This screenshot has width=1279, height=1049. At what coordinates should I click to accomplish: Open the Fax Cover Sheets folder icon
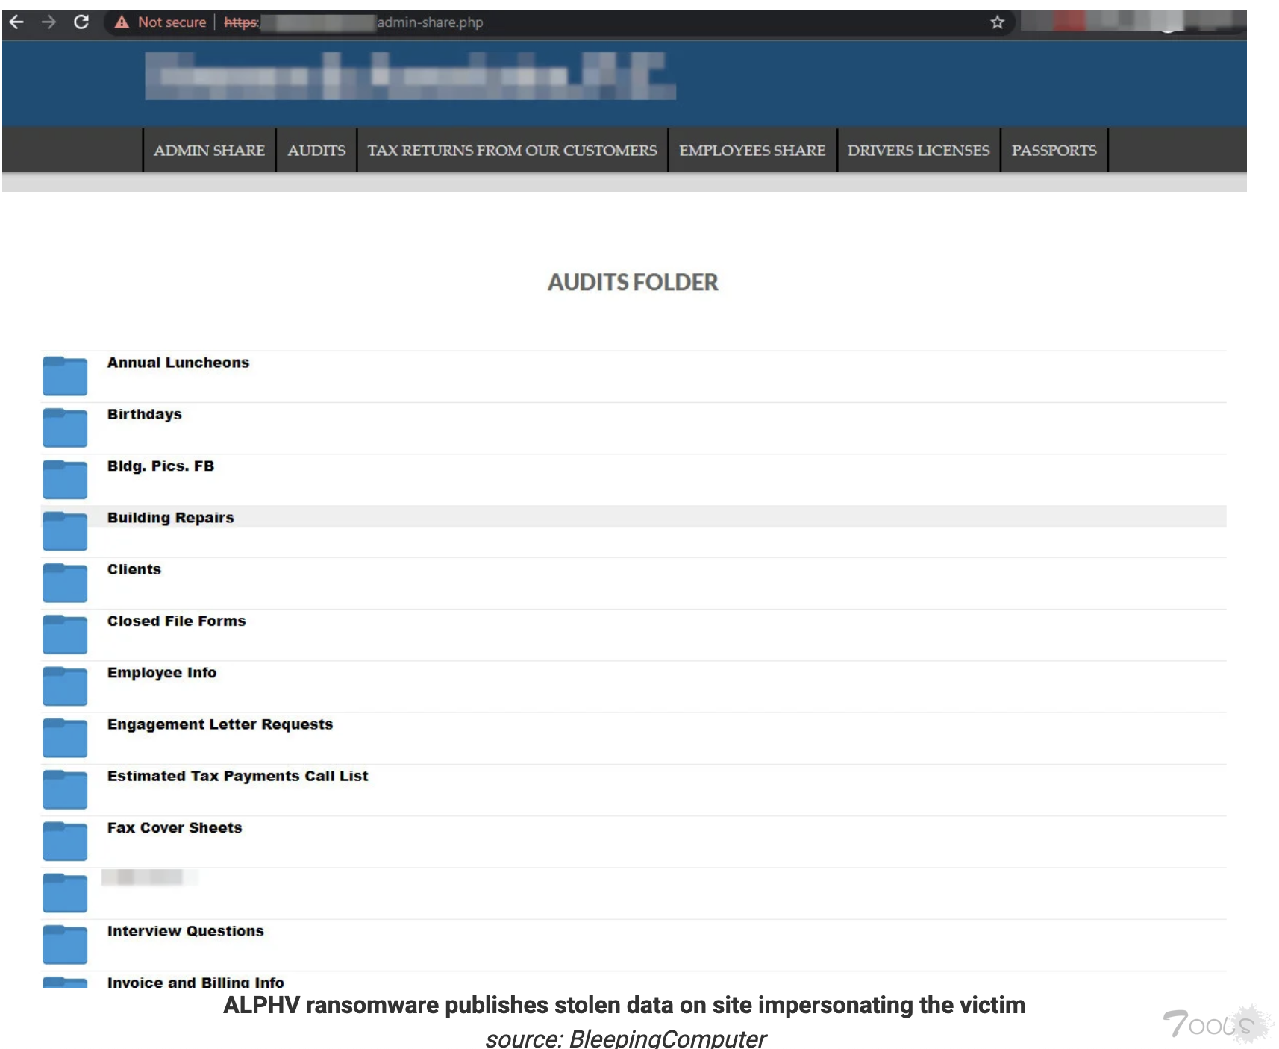[x=65, y=842]
